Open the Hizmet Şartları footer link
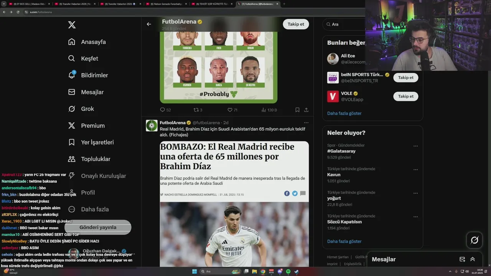491x276 pixels. point(338,257)
